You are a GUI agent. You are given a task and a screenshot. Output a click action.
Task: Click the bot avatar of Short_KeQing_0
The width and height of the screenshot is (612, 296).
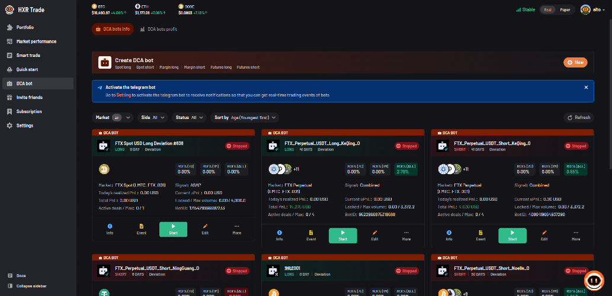click(x=443, y=146)
